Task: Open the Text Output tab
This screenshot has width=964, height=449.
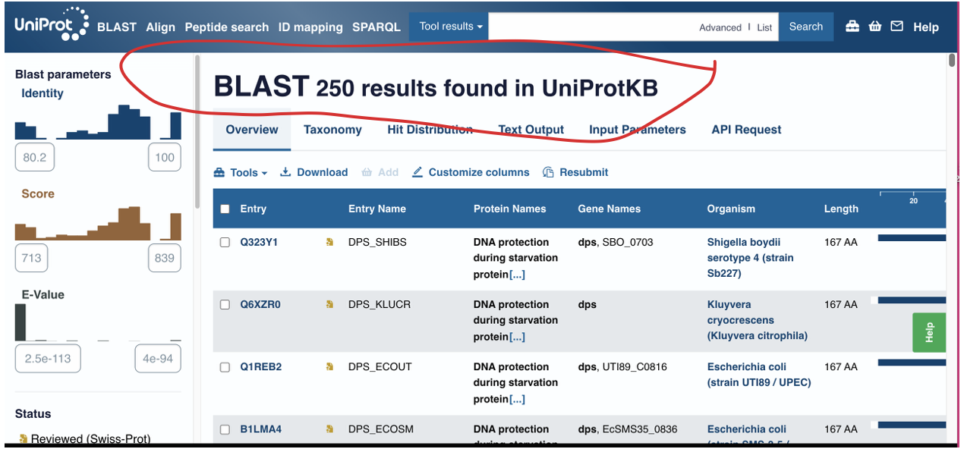Action: pos(531,130)
